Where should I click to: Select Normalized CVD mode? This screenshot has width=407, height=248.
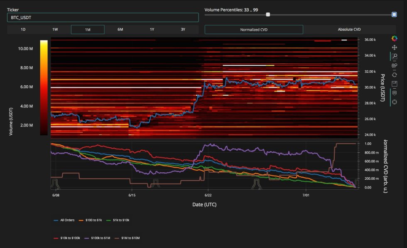(254, 30)
